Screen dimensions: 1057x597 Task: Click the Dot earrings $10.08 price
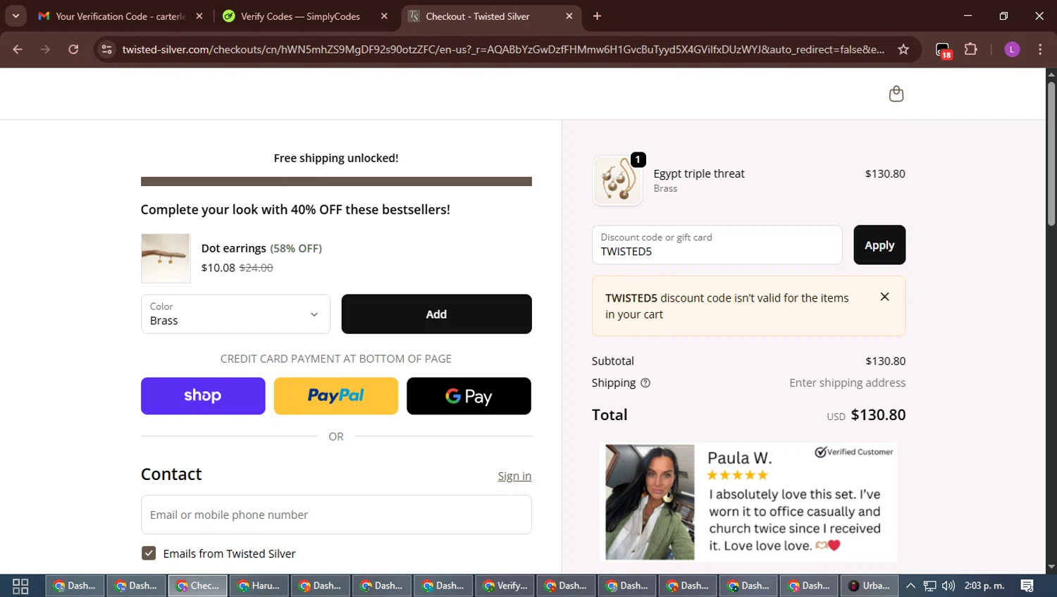coord(218,268)
